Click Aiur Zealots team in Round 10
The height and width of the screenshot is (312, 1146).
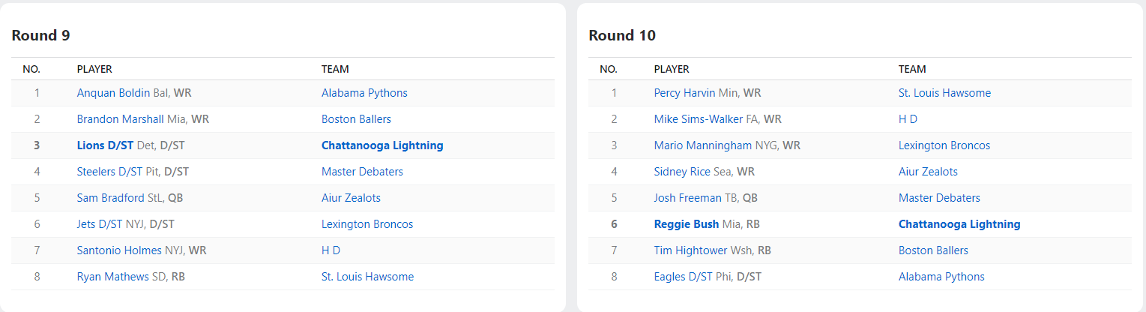click(928, 172)
